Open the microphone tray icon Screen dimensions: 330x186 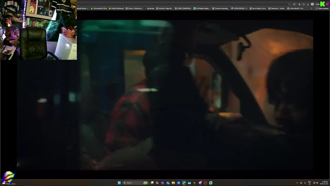pos(305,183)
